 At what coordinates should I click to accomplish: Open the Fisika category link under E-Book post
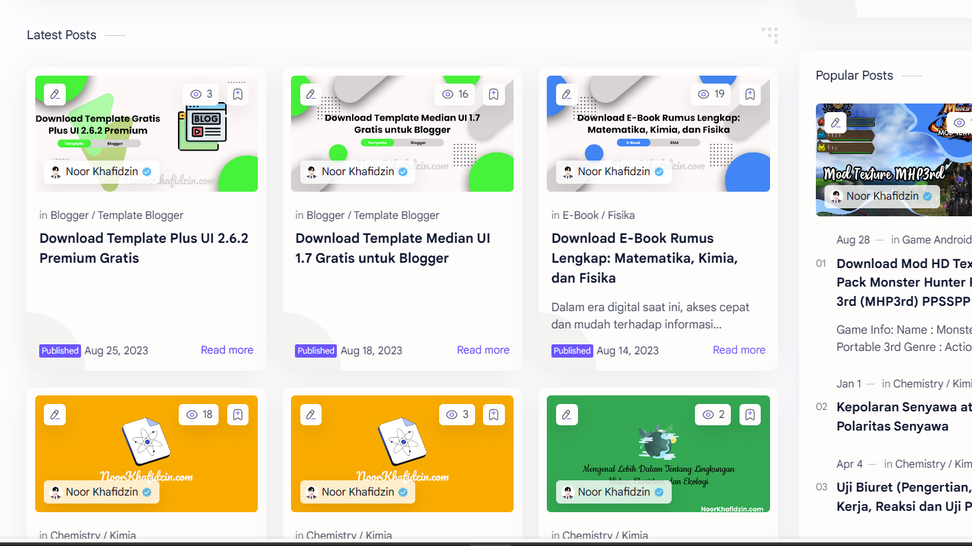(621, 215)
